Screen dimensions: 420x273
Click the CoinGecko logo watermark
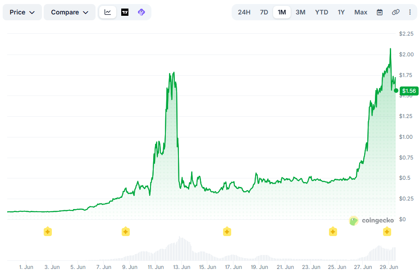click(x=371, y=221)
